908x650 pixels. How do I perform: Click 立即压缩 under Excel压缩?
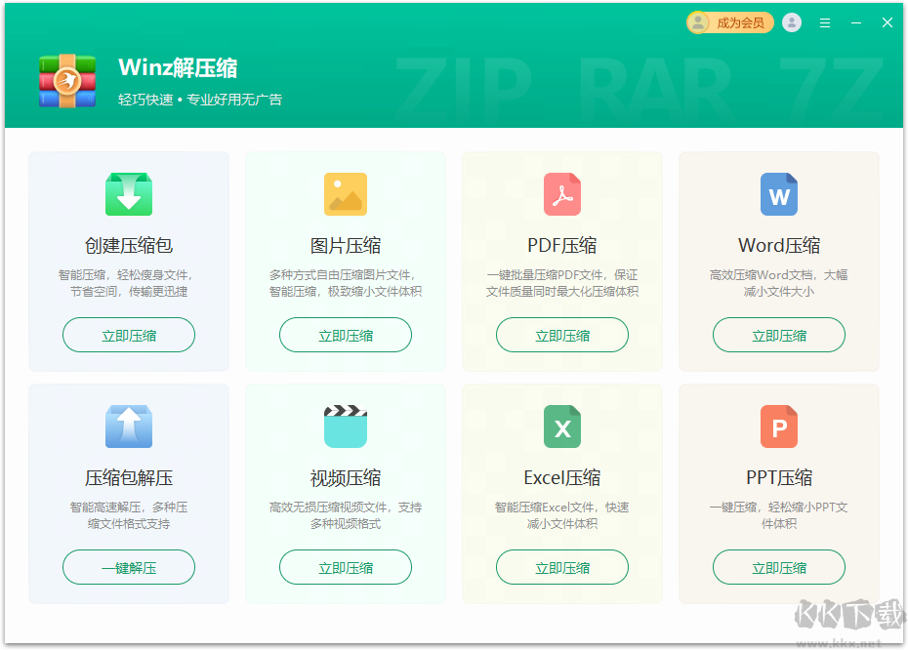pyautogui.click(x=562, y=567)
